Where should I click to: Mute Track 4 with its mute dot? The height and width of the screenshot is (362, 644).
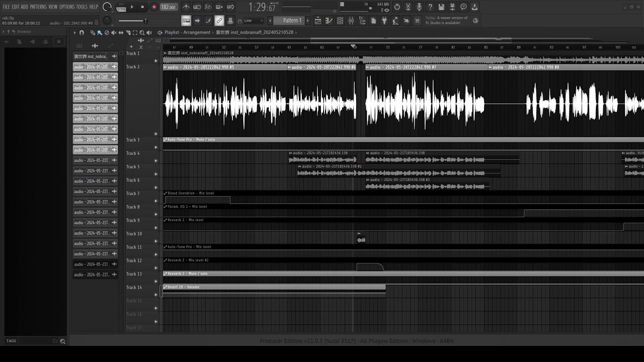tap(155, 161)
